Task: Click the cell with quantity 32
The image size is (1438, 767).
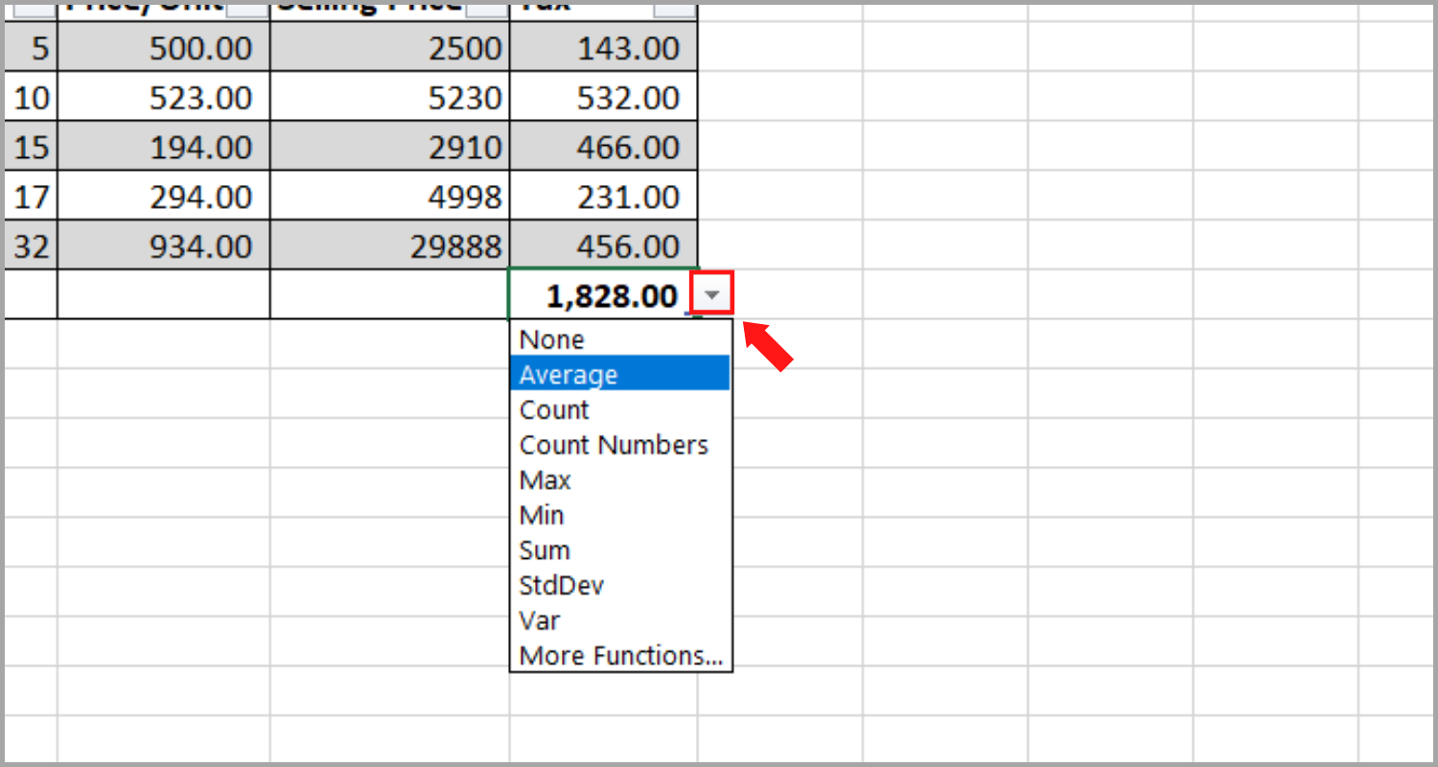Action: click(32, 245)
